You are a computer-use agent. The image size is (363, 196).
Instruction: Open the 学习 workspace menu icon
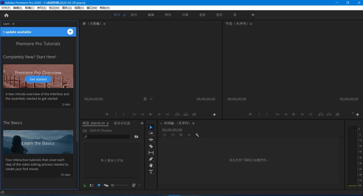124,15
